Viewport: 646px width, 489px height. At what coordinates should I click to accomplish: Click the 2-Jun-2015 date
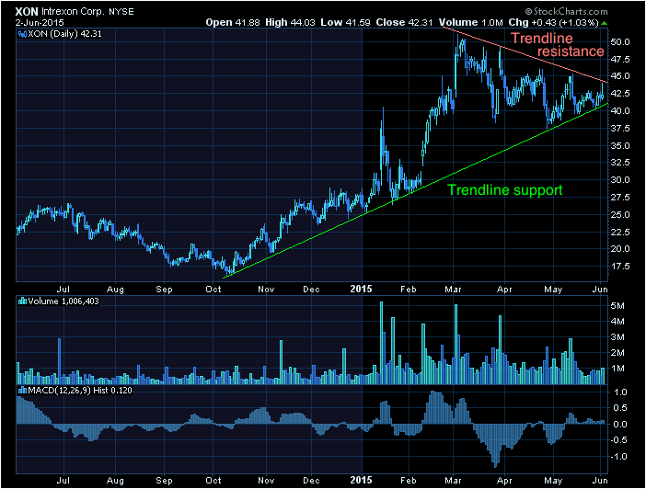tap(40, 23)
